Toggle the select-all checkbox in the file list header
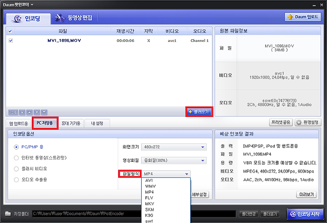Image resolution: width=327 pixels, height=223 pixels. coord(10,31)
